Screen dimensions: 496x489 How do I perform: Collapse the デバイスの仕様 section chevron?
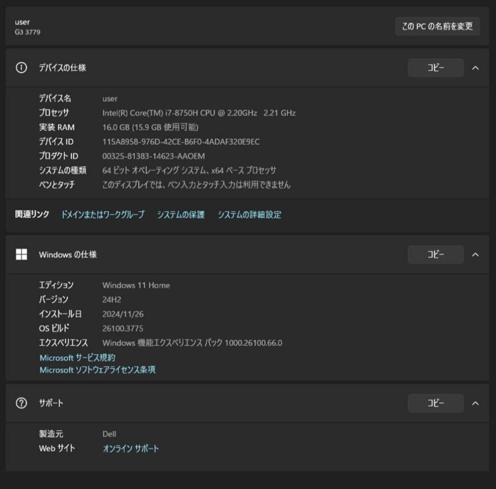(476, 67)
